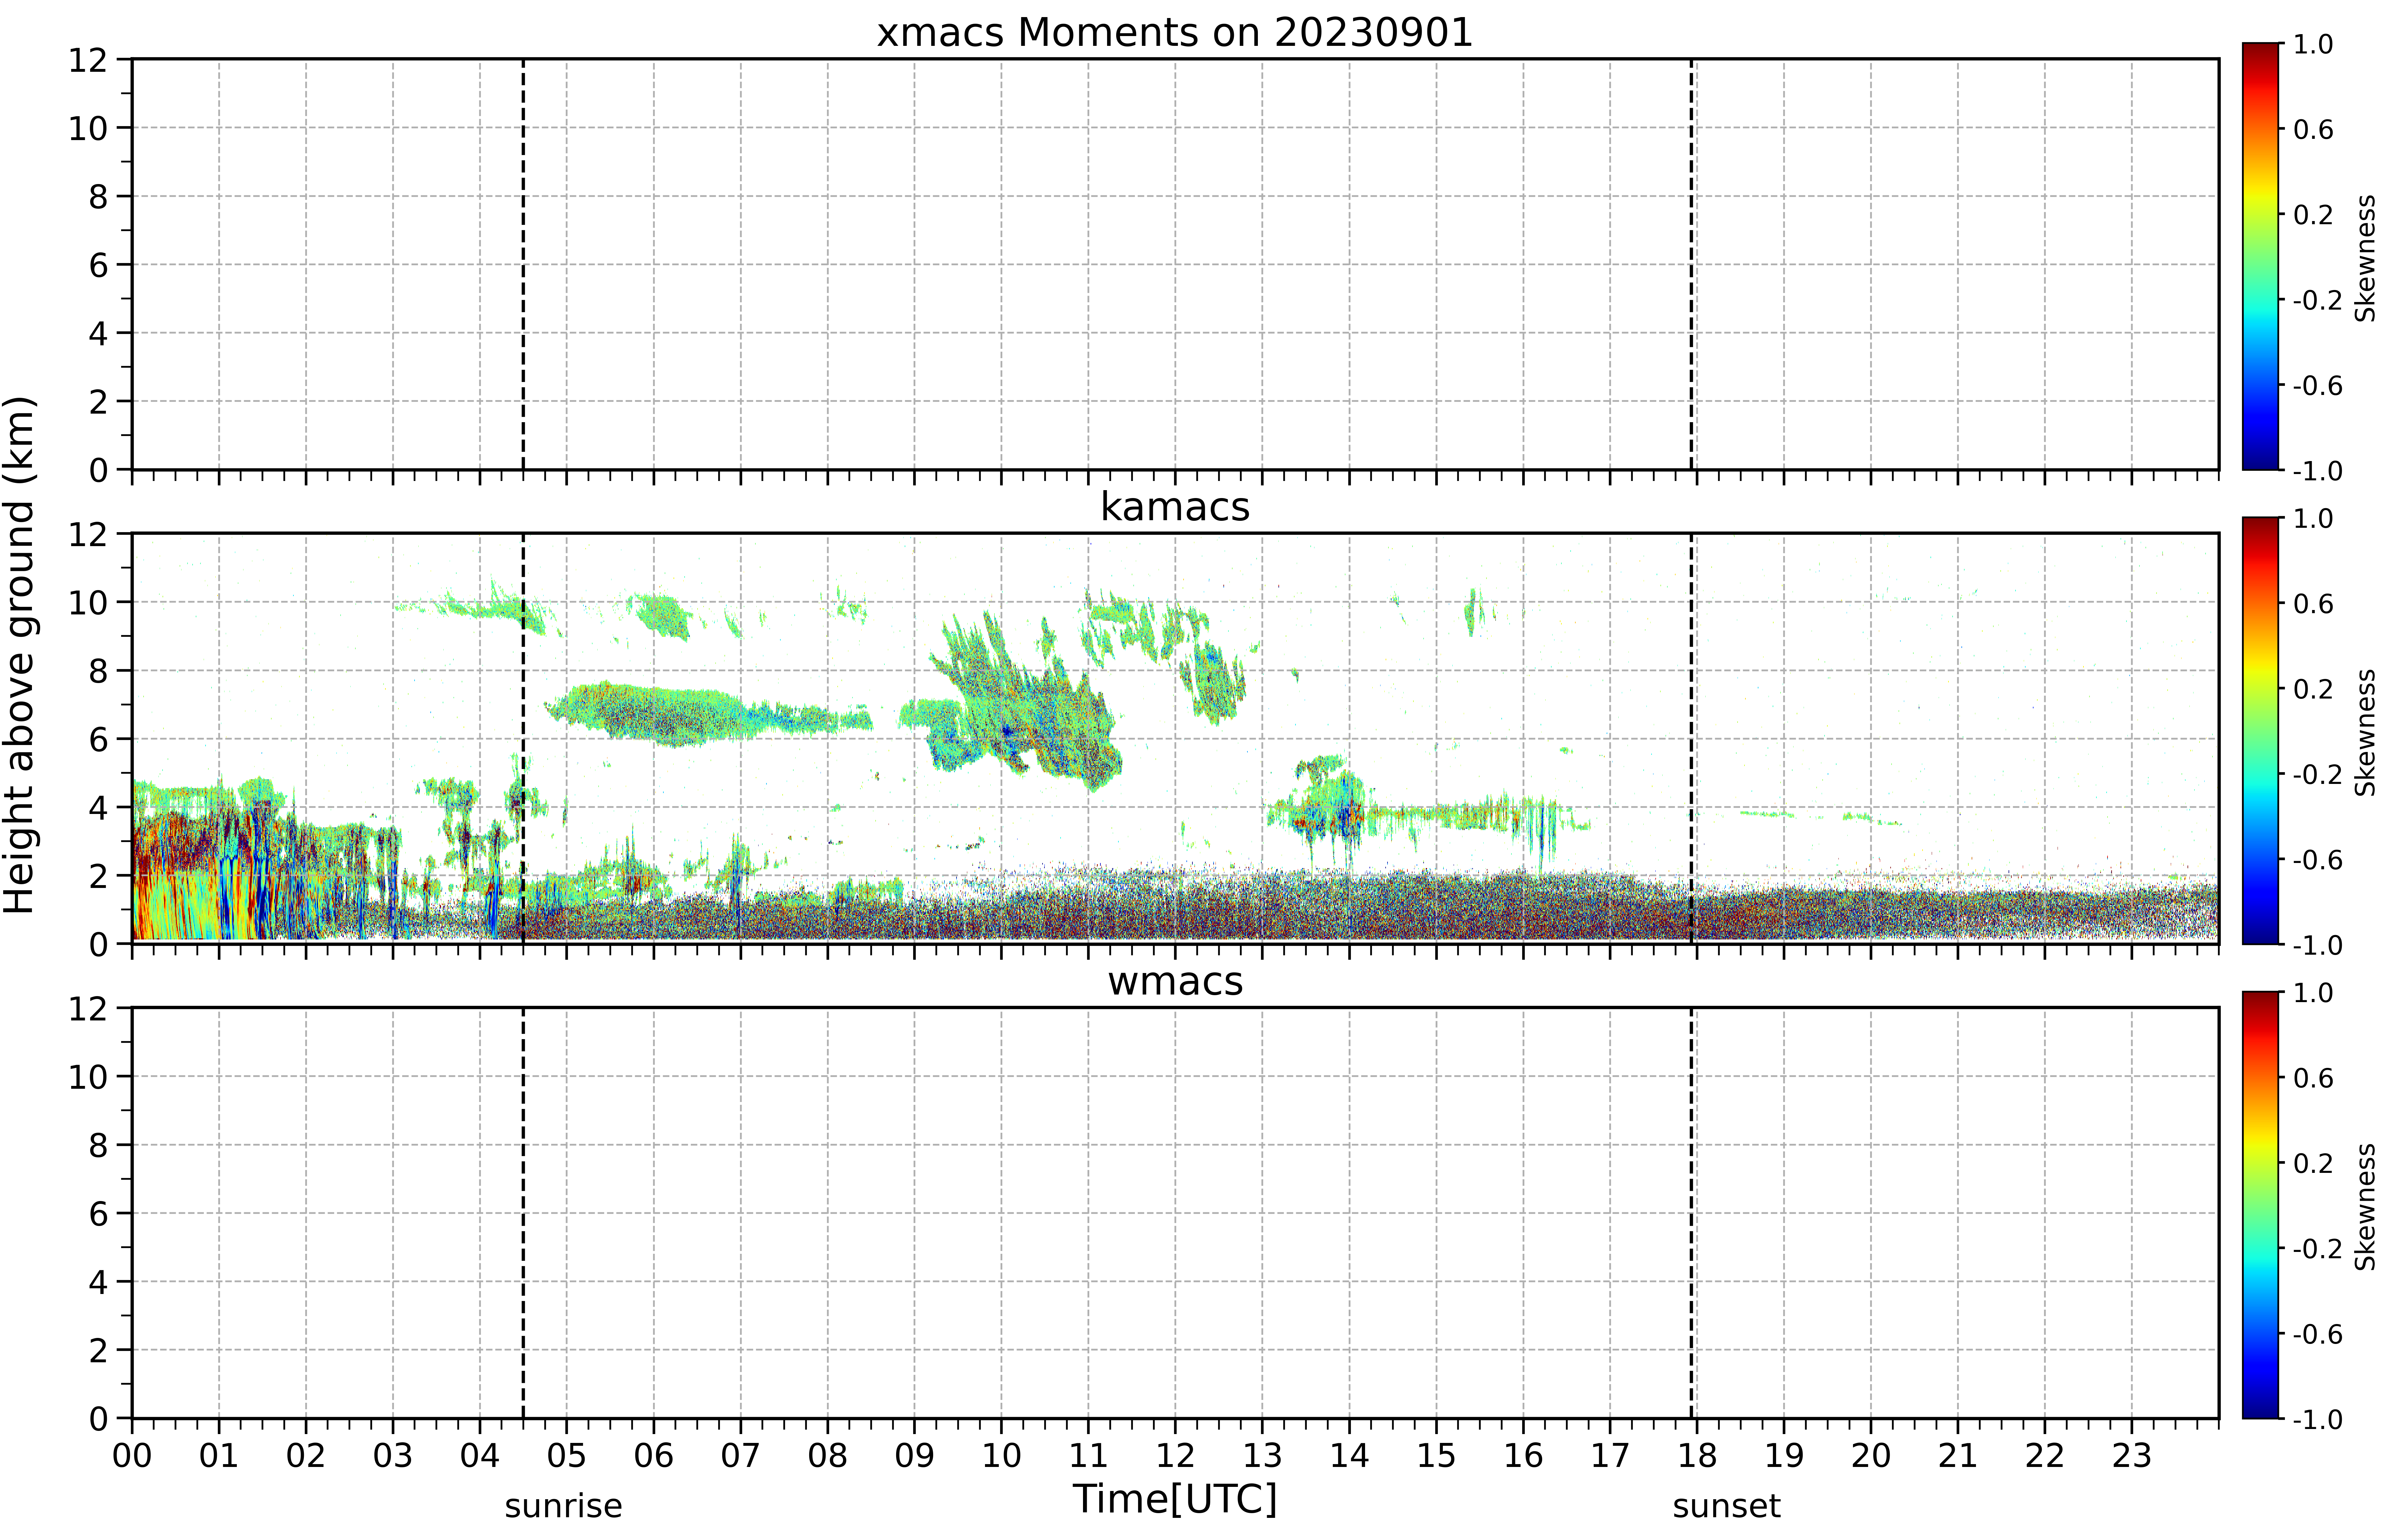This screenshot has width=2394, height=1540.
Task: Click the "8" height tick of the wmacs panel
Action: (98, 1145)
